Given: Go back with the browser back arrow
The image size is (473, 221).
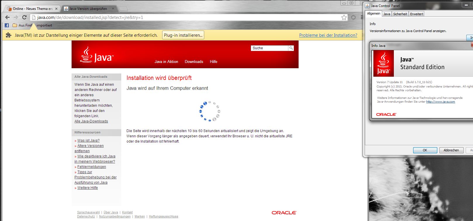Looking at the screenshot, I should [x=8, y=17].
